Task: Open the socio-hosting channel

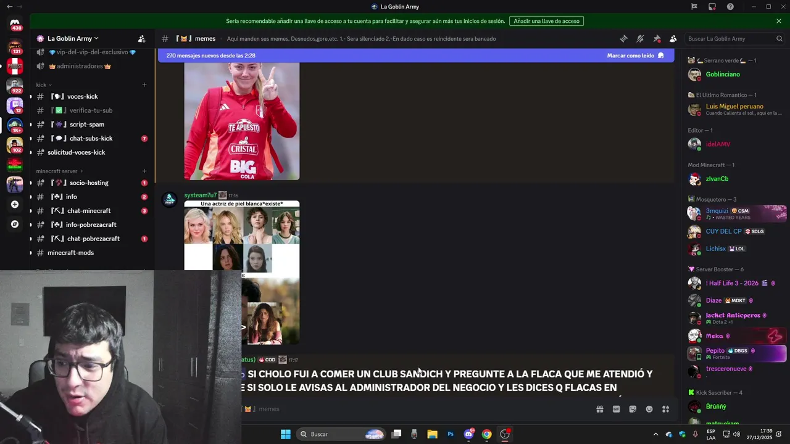Action: point(92,183)
